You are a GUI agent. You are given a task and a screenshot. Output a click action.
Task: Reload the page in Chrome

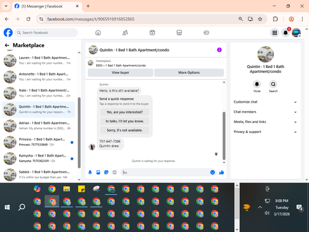coord(28,19)
